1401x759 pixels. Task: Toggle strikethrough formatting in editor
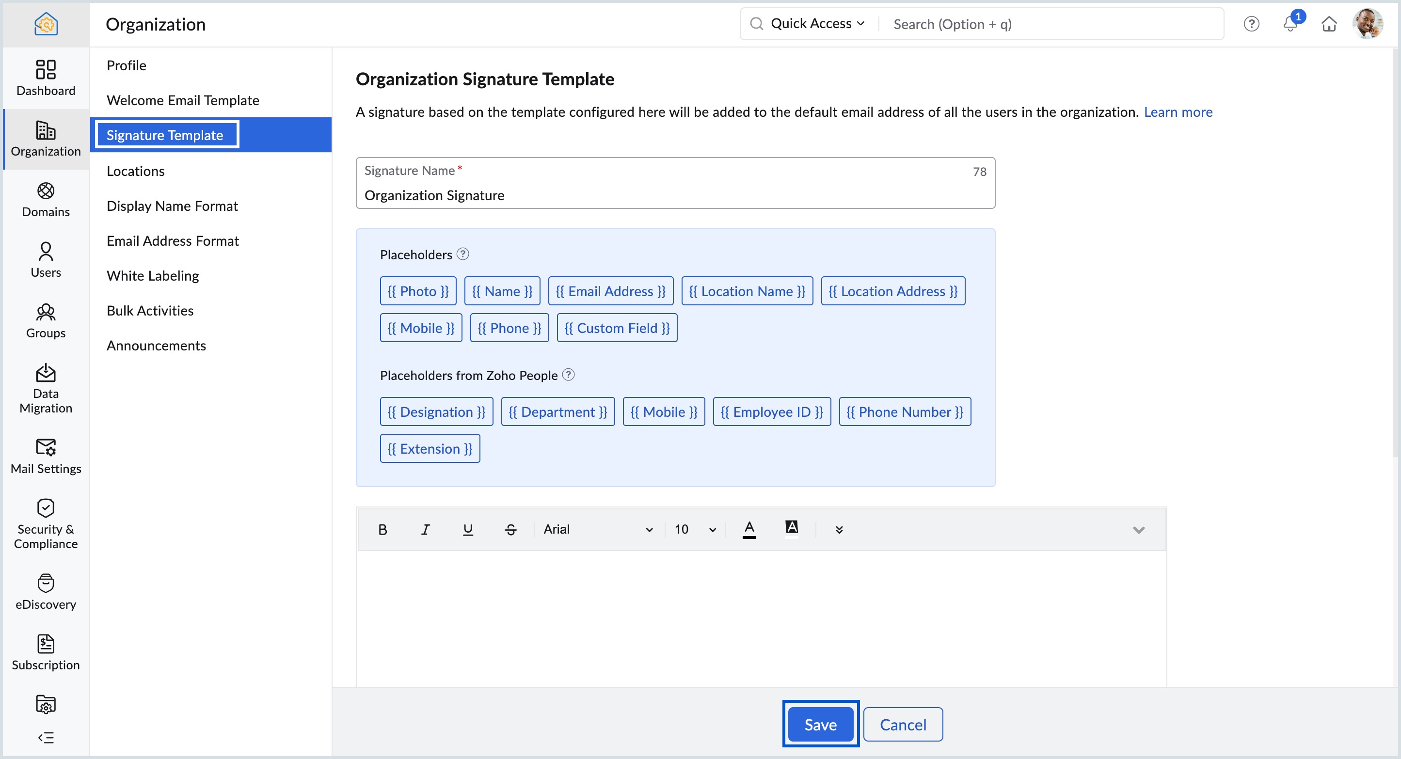pos(510,529)
